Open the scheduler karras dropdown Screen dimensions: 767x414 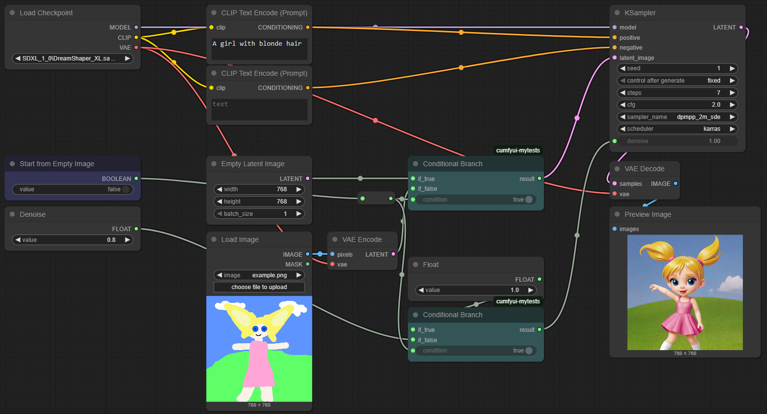point(677,129)
